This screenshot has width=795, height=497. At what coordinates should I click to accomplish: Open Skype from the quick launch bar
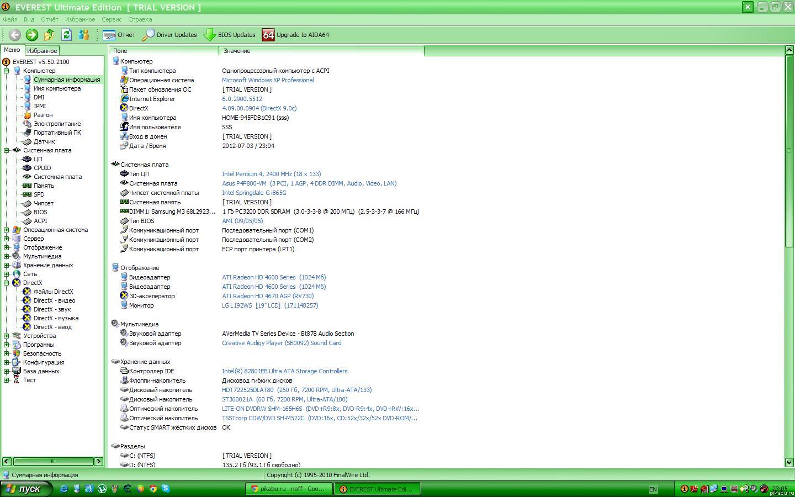[x=166, y=489]
